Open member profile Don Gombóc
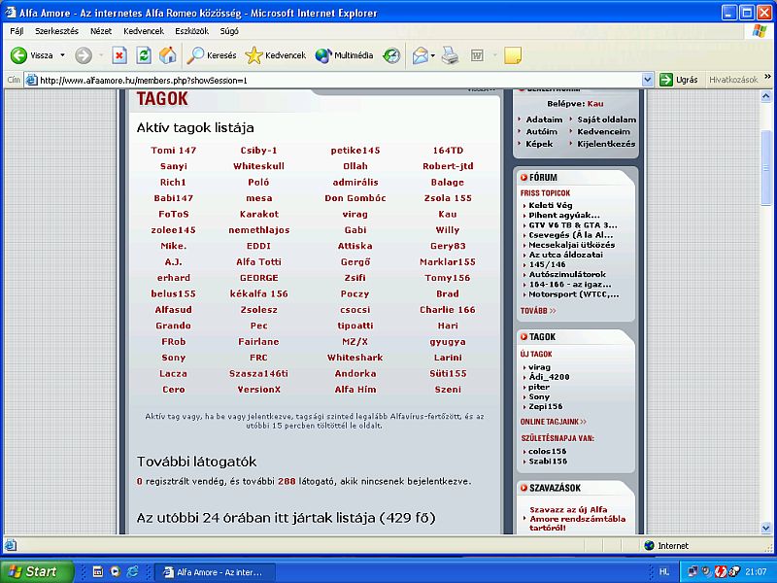777x583 pixels. click(x=355, y=198)
